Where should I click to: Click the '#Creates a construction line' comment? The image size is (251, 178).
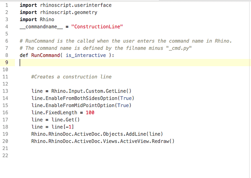point(71,77)
